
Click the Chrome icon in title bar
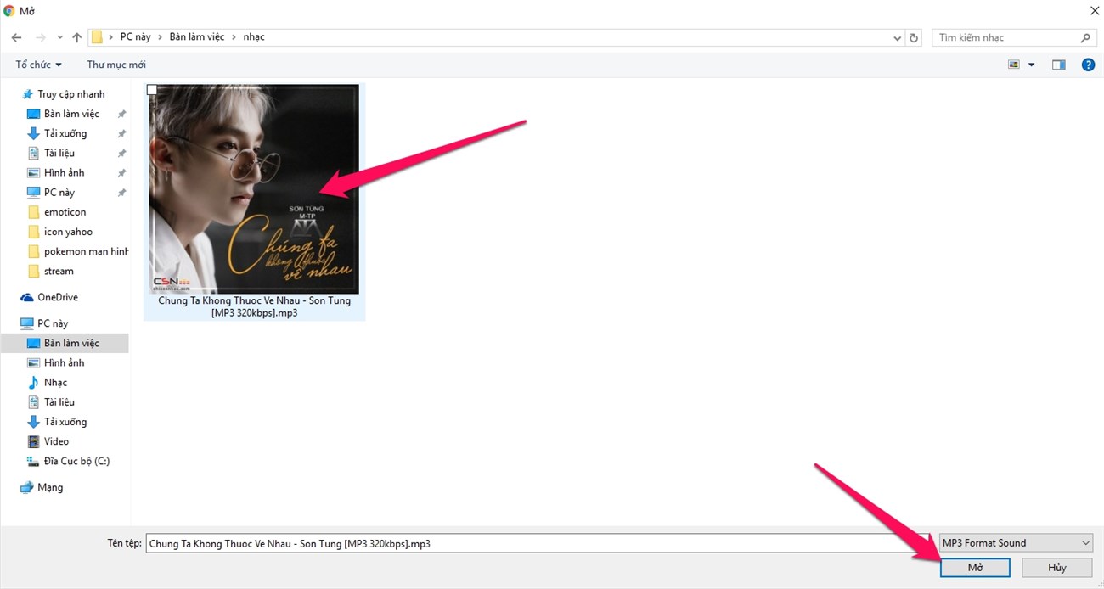coord(9,11)
